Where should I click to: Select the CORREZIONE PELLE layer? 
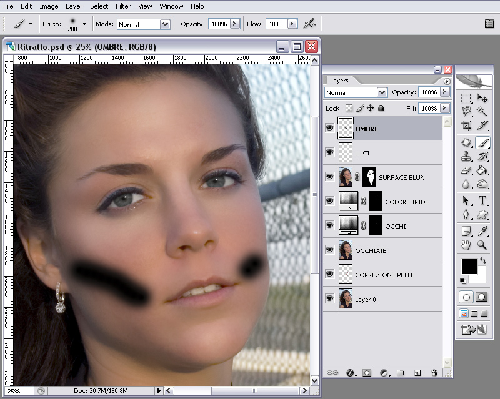click(x=384, y=275)
